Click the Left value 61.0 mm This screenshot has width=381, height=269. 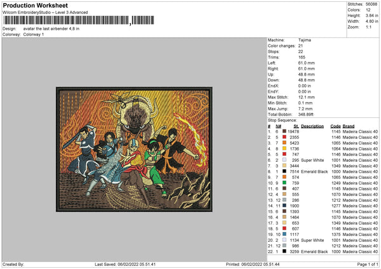[x=307, y=63]
